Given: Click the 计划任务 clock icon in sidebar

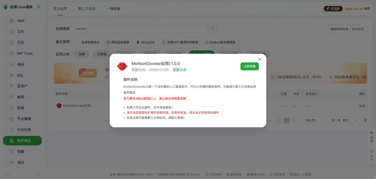Looking at the screenshot, I should point(11,130).
